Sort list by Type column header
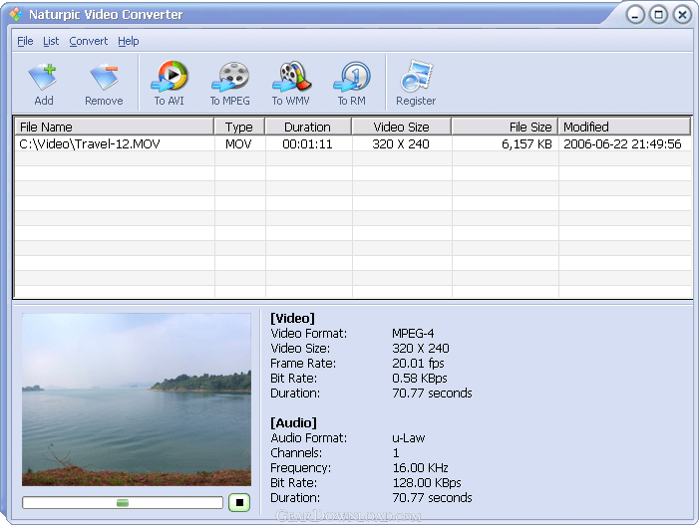The width and height of the screenshot is (699, 525). coord(239,127)
